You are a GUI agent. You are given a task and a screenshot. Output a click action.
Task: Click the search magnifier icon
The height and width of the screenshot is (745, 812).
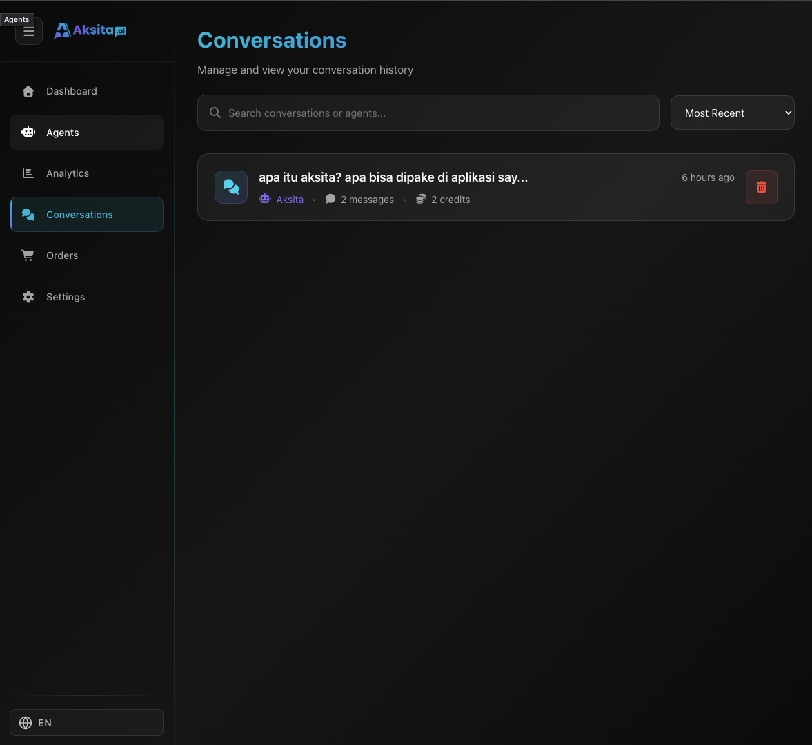coord(215,113)
